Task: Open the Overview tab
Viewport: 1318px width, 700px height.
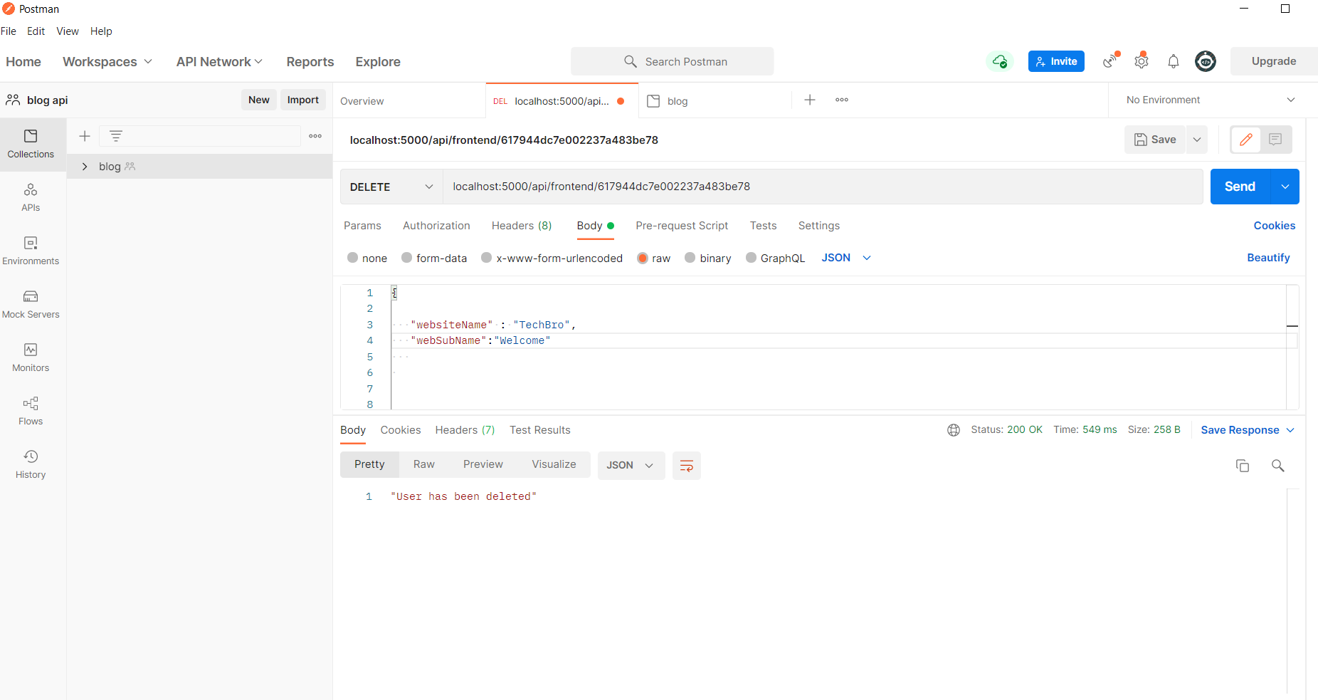Action: (362, 101)
